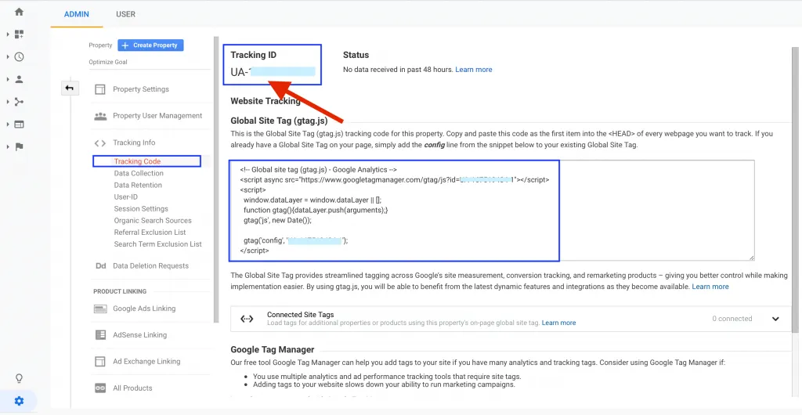Click the Connected Site Tags icon
The image size is (802, 415).
pos(247,319)
